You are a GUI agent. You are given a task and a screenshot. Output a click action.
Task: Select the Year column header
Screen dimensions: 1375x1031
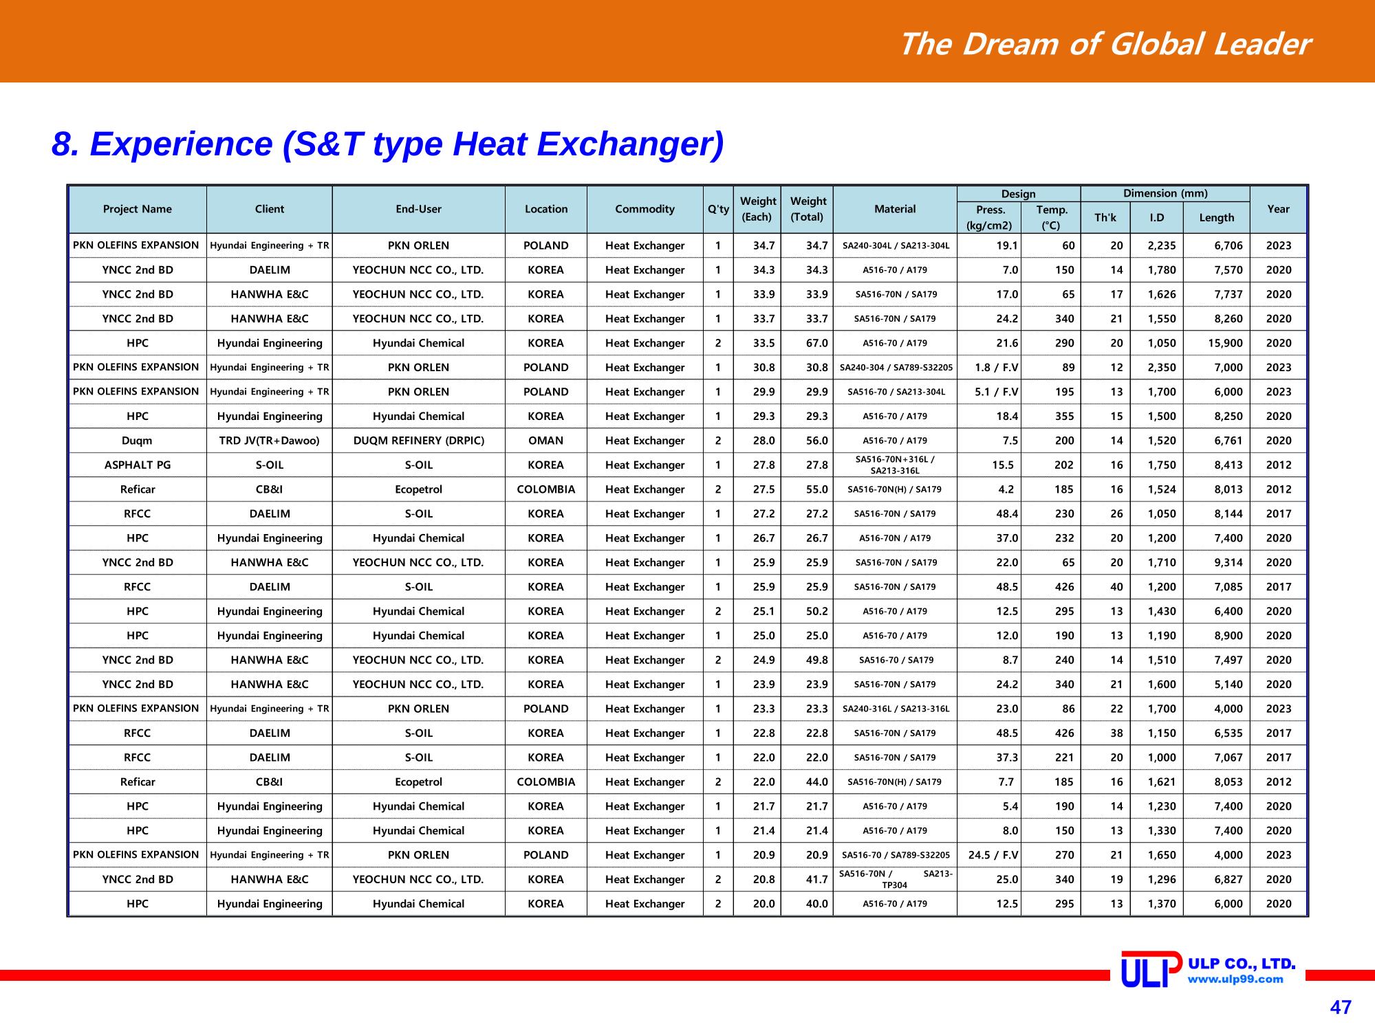click(x=1279, y=209)
